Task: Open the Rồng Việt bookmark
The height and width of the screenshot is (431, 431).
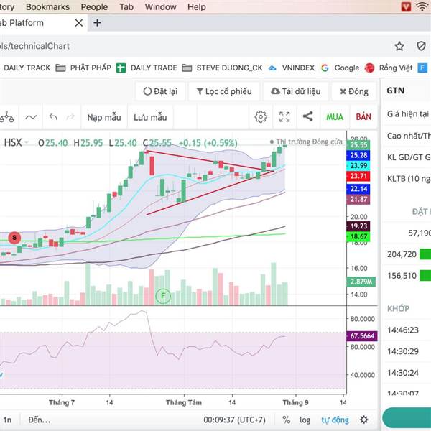Action: coord(389,68)
